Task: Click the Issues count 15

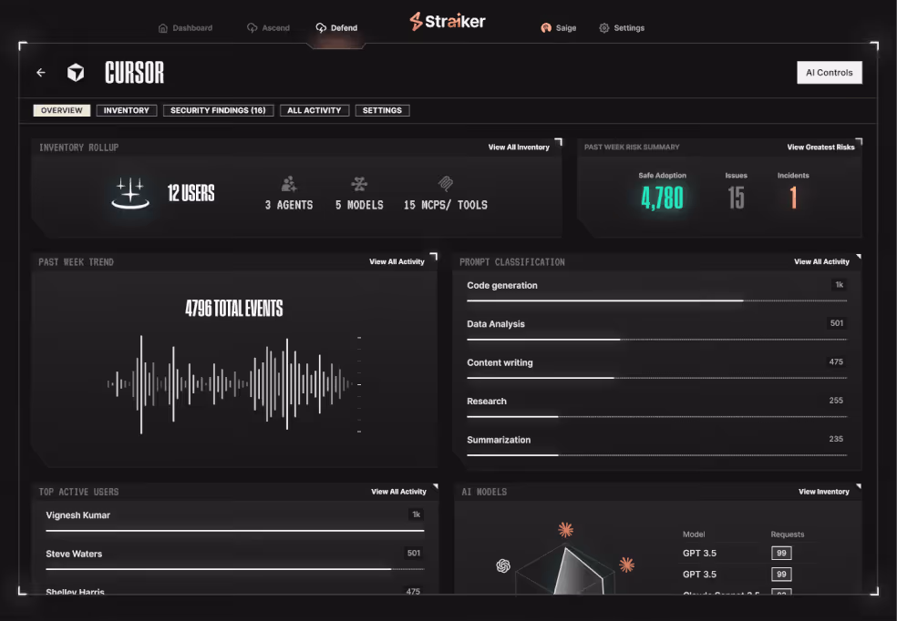Action: (x=737, y=199)
